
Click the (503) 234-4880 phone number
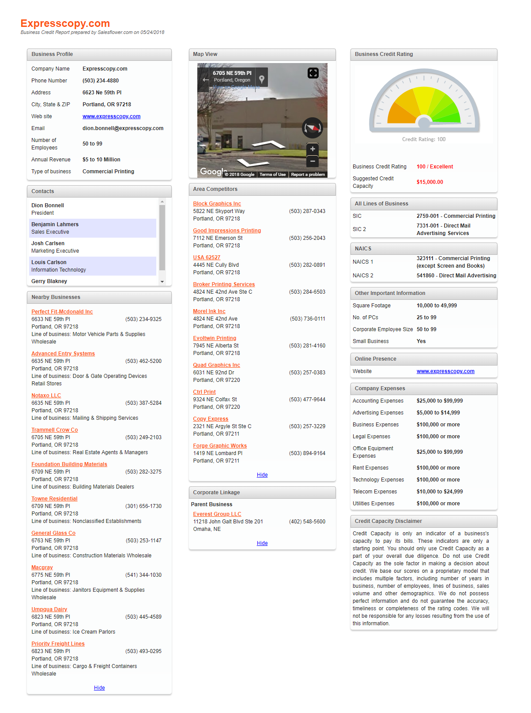point(101,81)
